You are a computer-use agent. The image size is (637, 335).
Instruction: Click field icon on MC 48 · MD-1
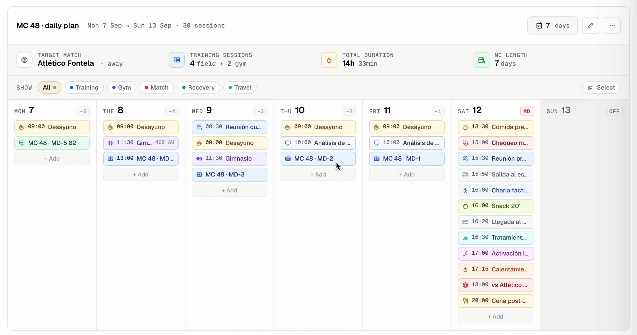click(377, 158)
